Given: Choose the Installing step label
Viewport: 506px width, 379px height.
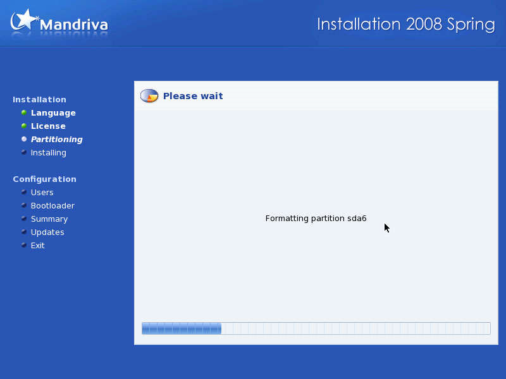Looking at the screenshot, I should [48, 153].
